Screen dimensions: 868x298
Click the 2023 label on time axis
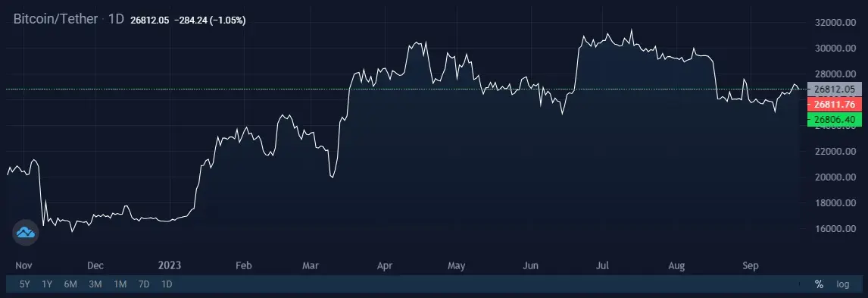pyautogui.click(x=170, y=265)
